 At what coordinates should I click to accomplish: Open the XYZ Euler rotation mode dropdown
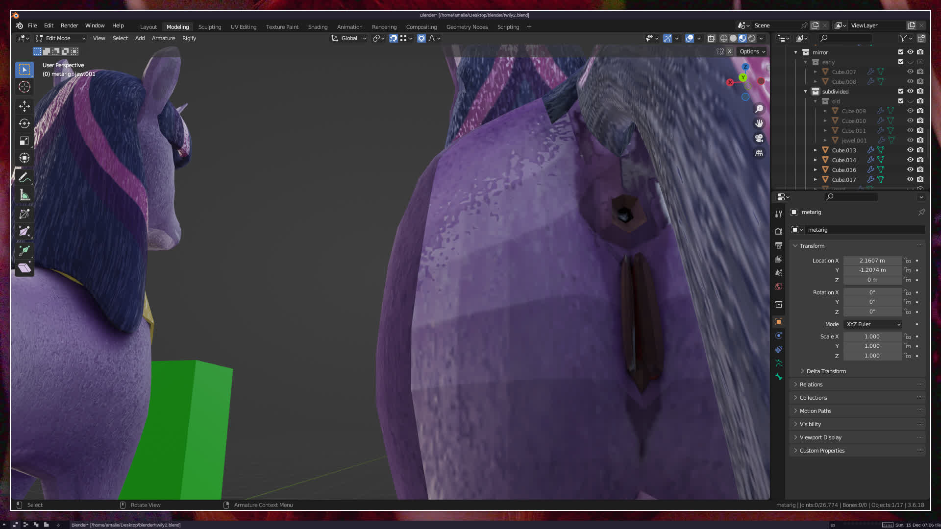pos(873,324)
